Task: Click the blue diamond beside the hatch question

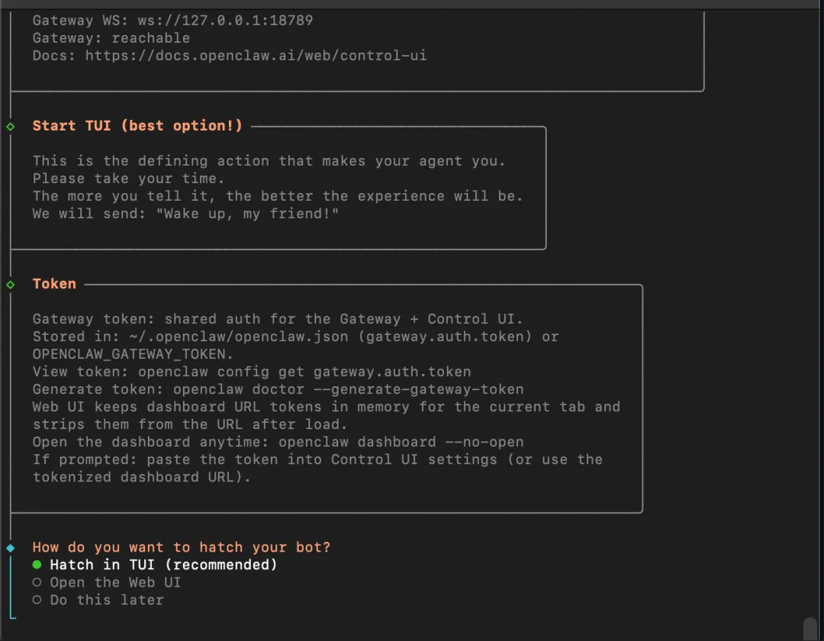Action: point(10,547)
